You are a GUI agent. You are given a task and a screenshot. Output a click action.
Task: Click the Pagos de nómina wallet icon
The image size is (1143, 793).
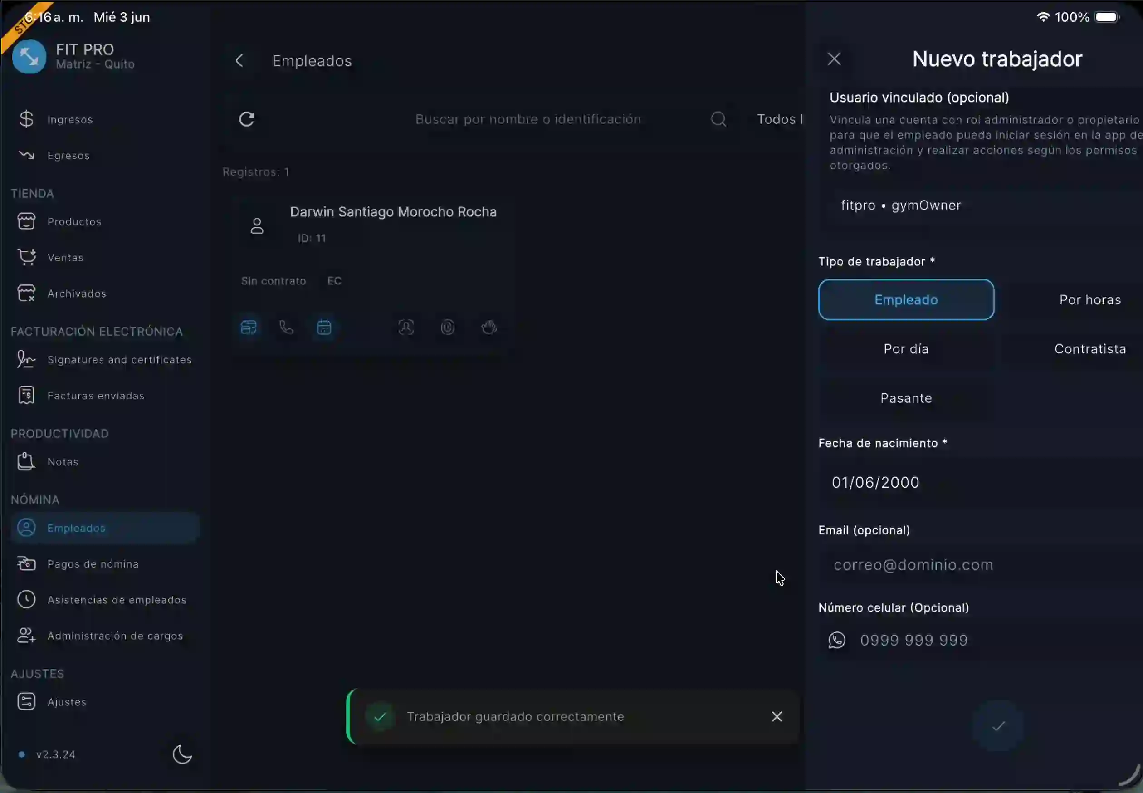(x=26, y=563)
